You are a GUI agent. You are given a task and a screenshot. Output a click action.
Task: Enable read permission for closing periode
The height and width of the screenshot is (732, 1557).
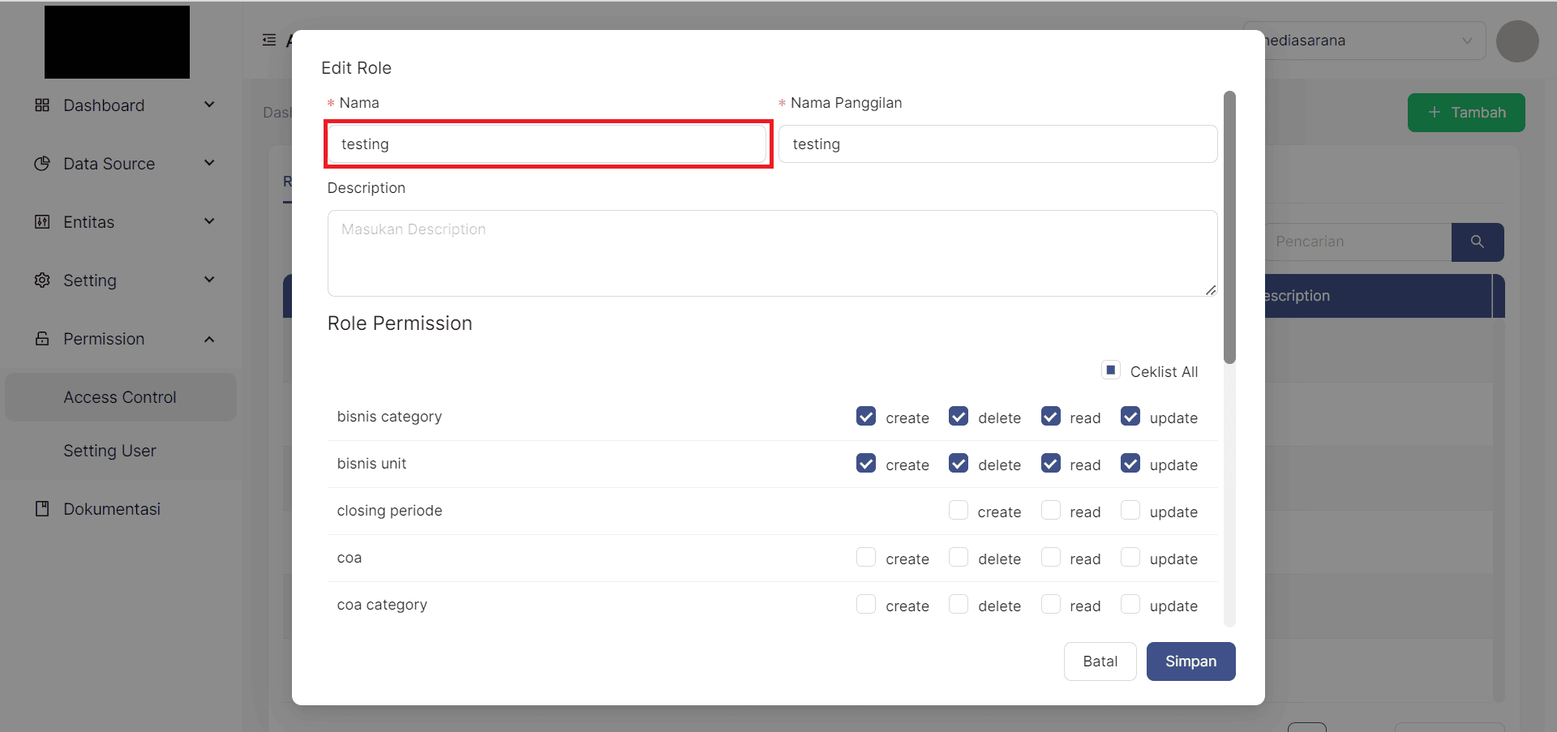(x=1050, y=511)
